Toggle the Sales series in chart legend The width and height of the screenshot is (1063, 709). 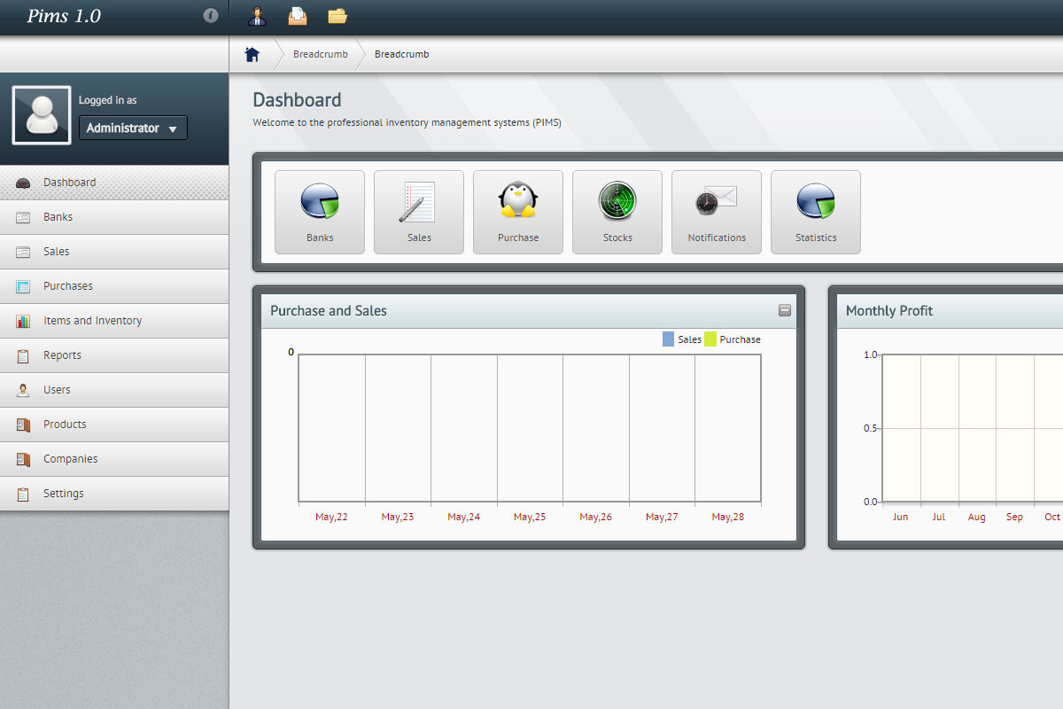coord(681,339)
